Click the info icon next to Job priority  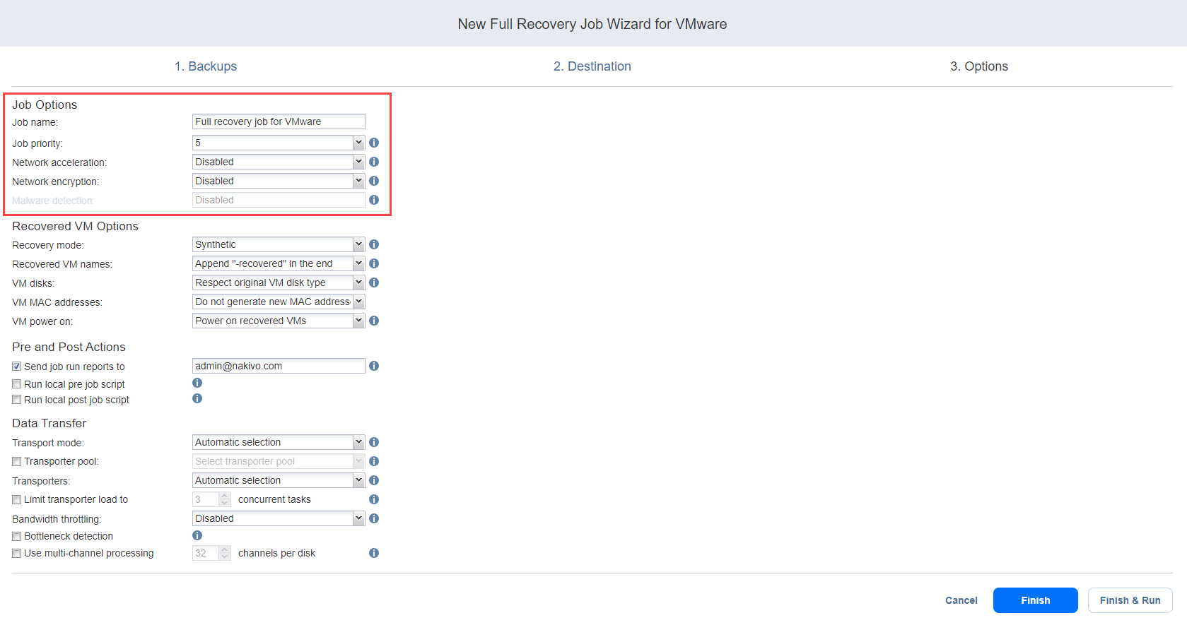374,143
